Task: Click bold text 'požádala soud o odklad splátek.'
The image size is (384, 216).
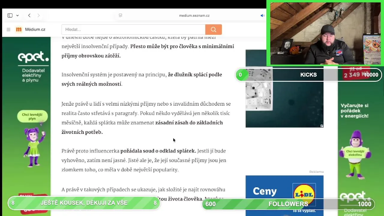Action: click(158, 151)
